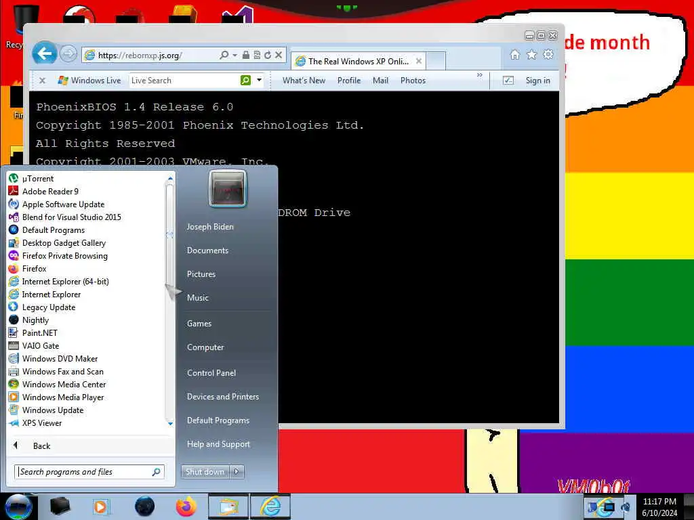Open Control Panel from the Start menu
The image size is (694, 520).
click(211, 373)
